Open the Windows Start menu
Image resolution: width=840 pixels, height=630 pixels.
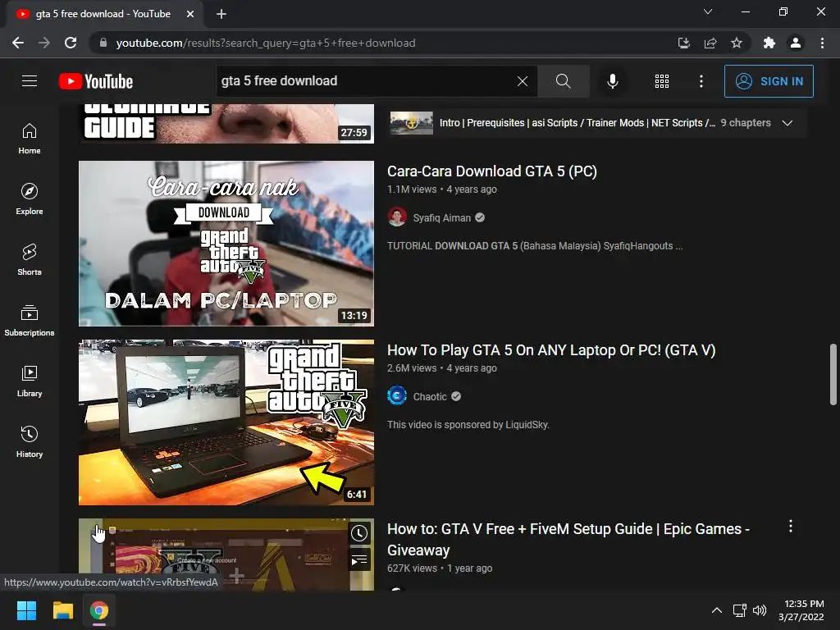coord(26,610)
